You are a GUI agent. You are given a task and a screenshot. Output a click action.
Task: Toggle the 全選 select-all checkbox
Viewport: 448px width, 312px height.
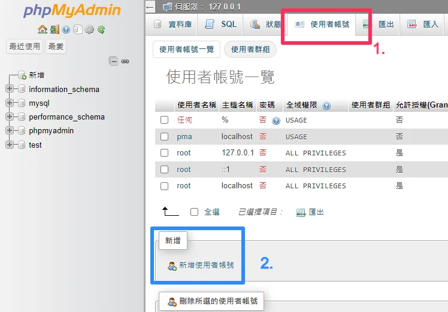pos(194,212)
